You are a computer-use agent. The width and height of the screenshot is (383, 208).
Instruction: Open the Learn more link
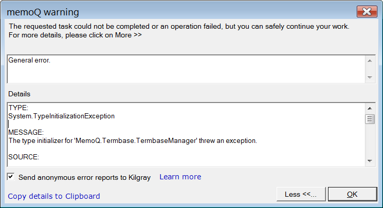click(x=180, y=177)
